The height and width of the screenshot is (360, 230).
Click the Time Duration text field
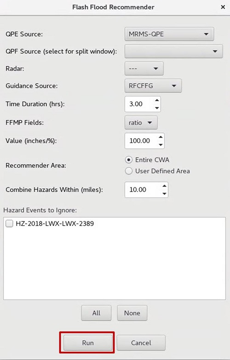pyautogui.click(x=139, y=104)
